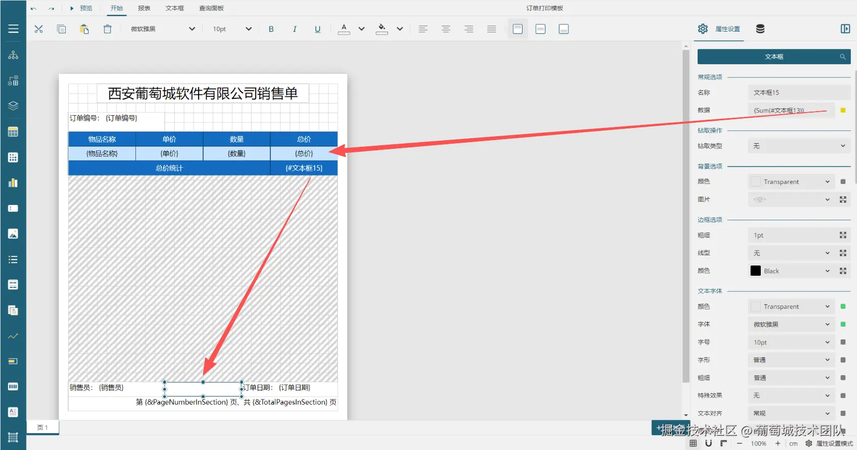Click the image control icon in sidebar

[x=13, y=233]
